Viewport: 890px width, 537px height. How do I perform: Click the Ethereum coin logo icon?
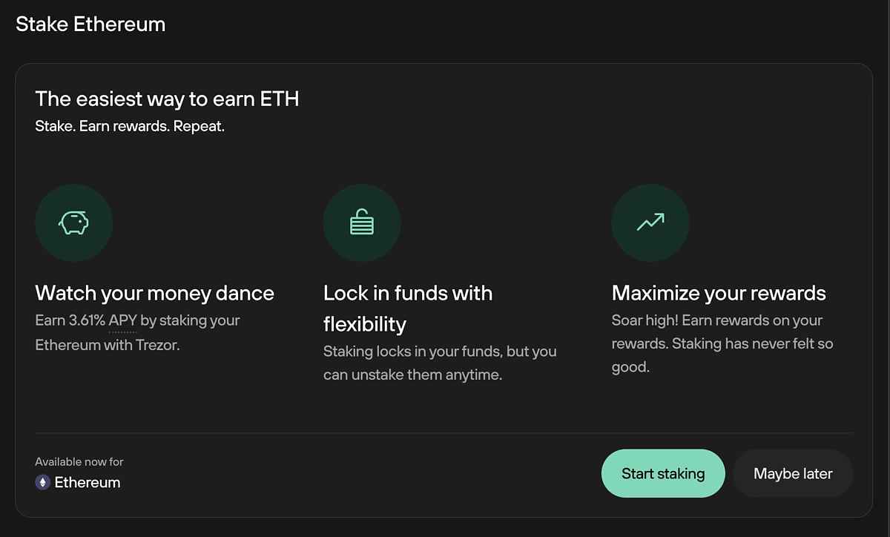pyautogui.click(x=43, y=482)
